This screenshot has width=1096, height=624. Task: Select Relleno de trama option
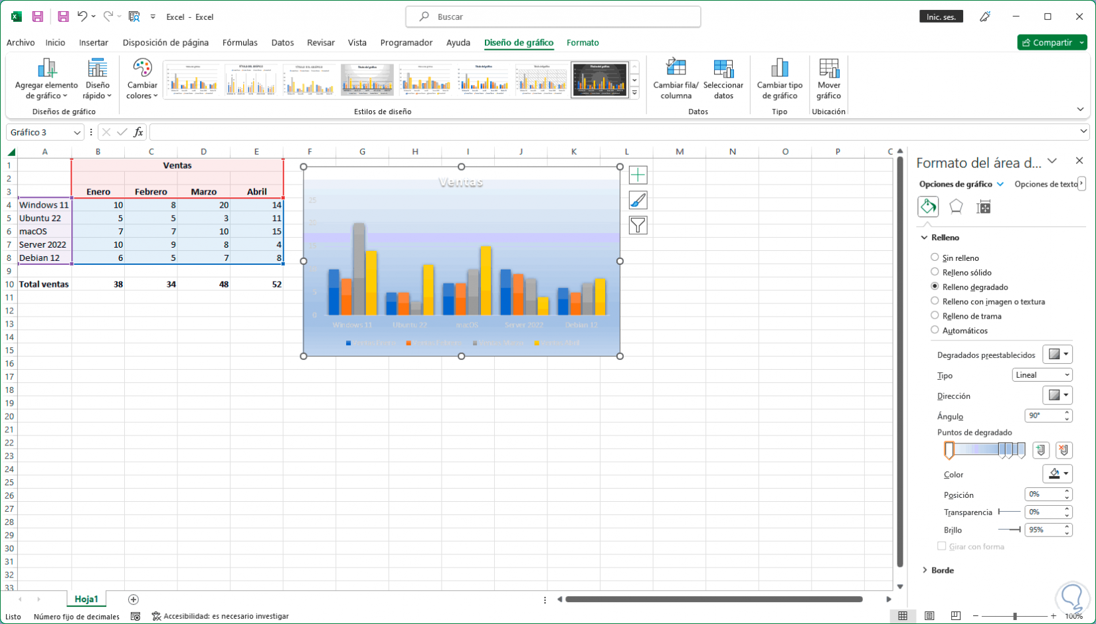(935, 316)
